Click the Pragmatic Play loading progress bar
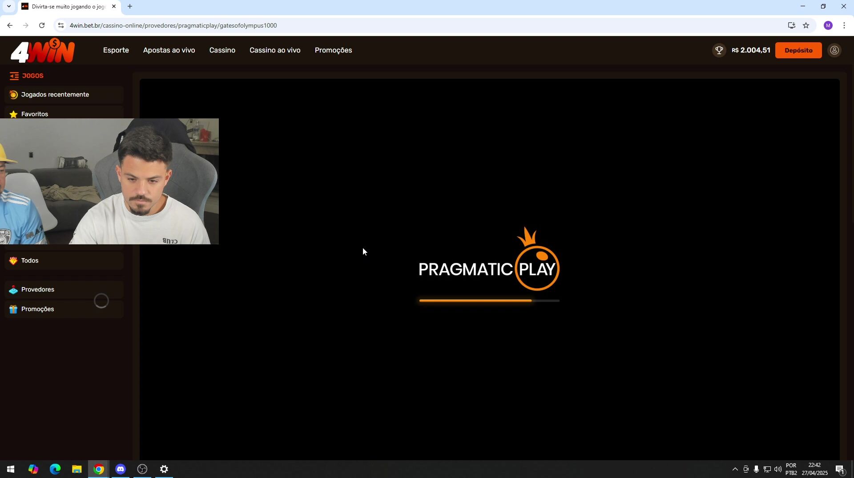Viewport: 854px width, 478px height. [x=489, y=301]
